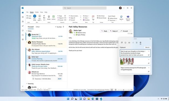Open the emoji tab in the clipboard panel
The height and width of the screenshot is (101, 169).
pyautogui.click(x=125, y=43)
